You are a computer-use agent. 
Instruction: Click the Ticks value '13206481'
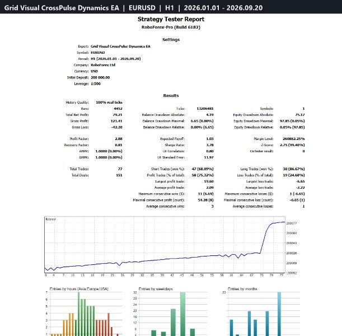point(205,109)
